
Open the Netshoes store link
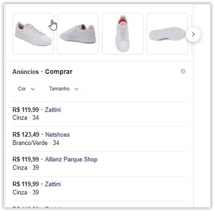[57, 135]
